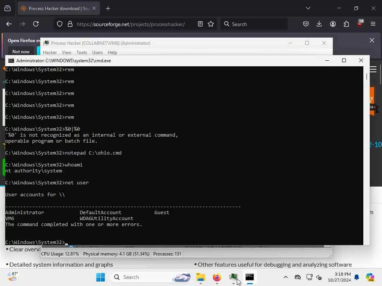
Task: Click cmd.exe title bar icon
Action: [11, 61]
